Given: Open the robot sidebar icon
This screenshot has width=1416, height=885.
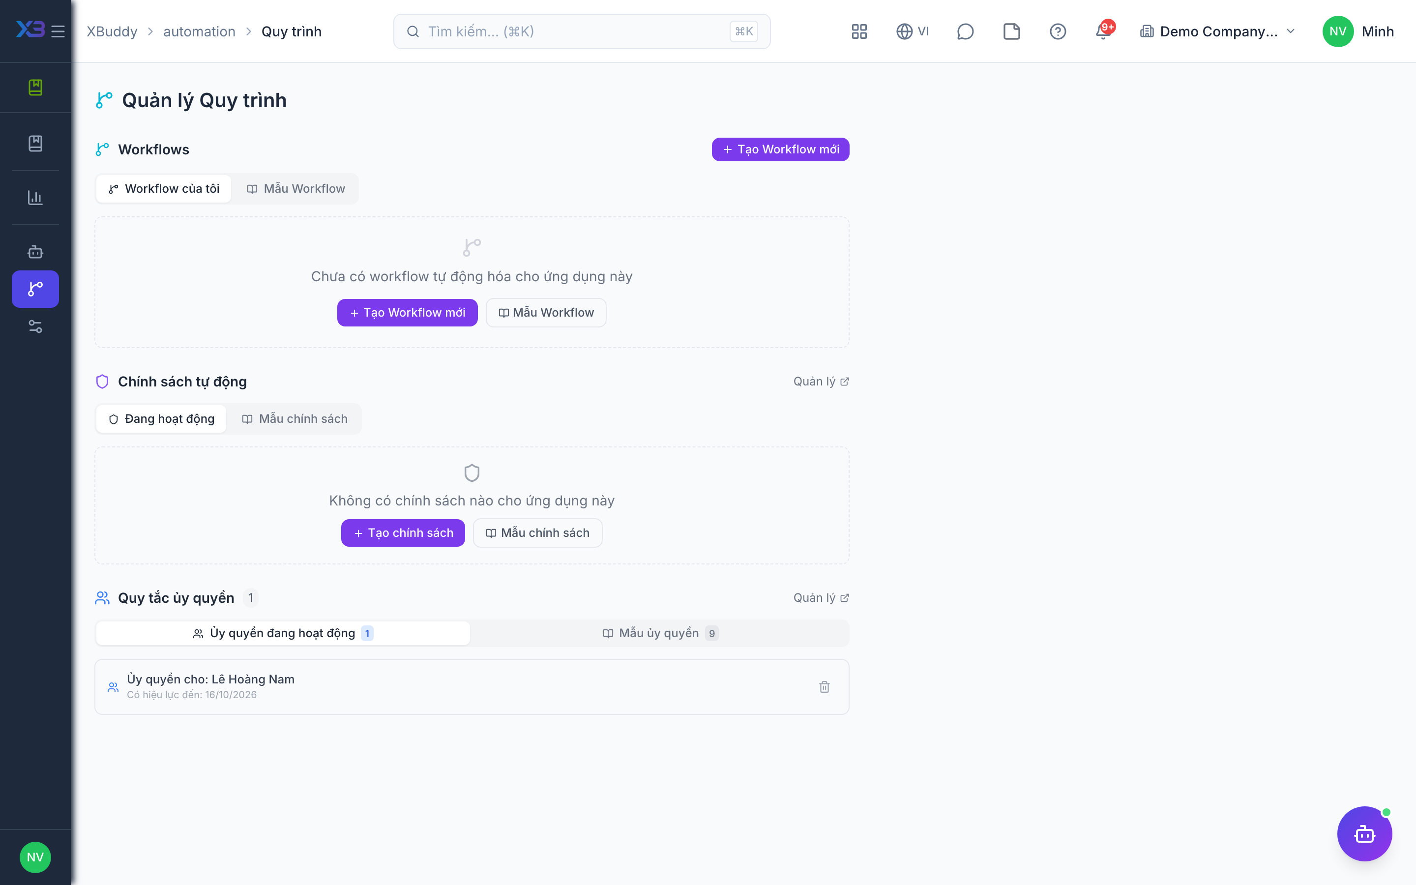Looking at the screenshot, I should [x=35, y=252].
